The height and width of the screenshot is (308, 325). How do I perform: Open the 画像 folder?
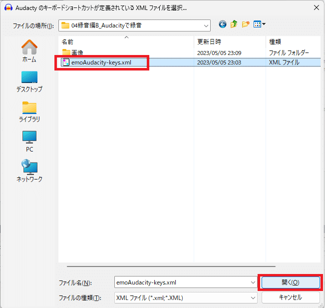click(77, 52)
